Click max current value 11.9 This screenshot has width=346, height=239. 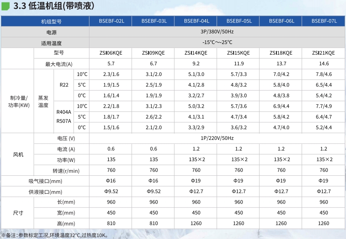239,64
